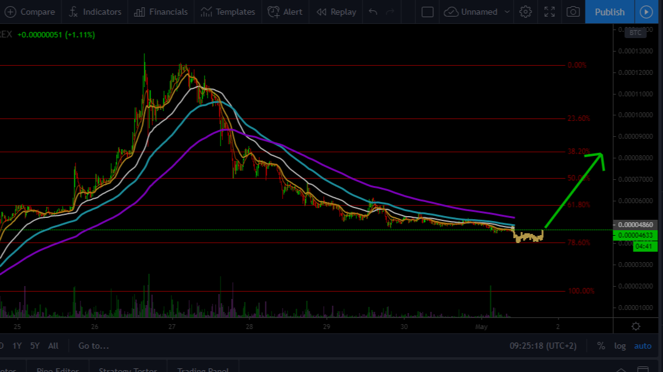
Task: Click the 09:25:18 (UTC+2) timezone display
Action: [x=543, y=346]
